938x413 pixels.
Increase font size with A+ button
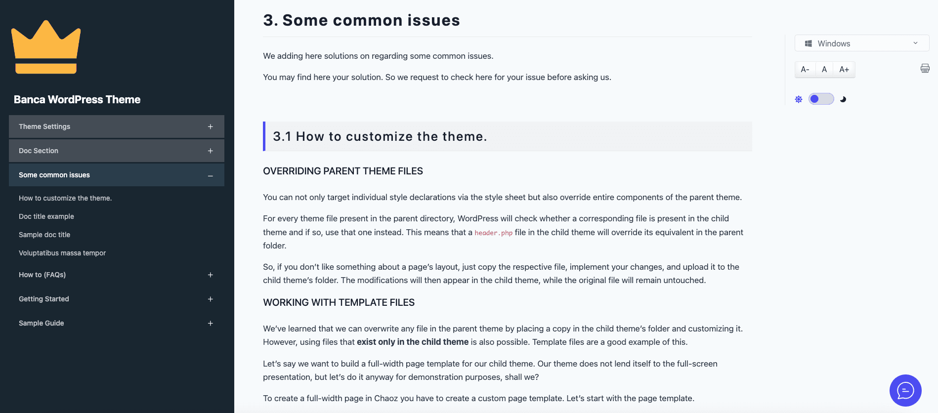coord(844,70)
